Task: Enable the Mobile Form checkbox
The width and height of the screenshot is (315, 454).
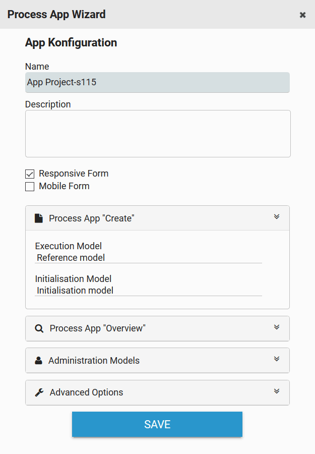Action: (30, 187)
